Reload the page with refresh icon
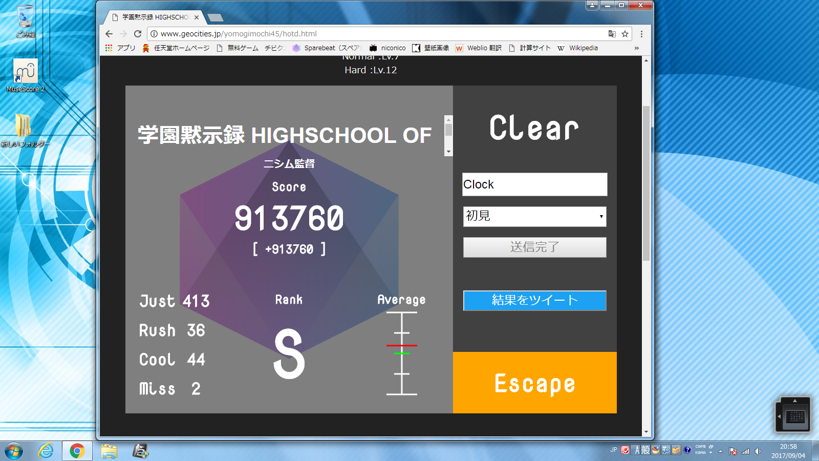Image resolution: width=819 pixels, height=461 pixels. point(137,34)
